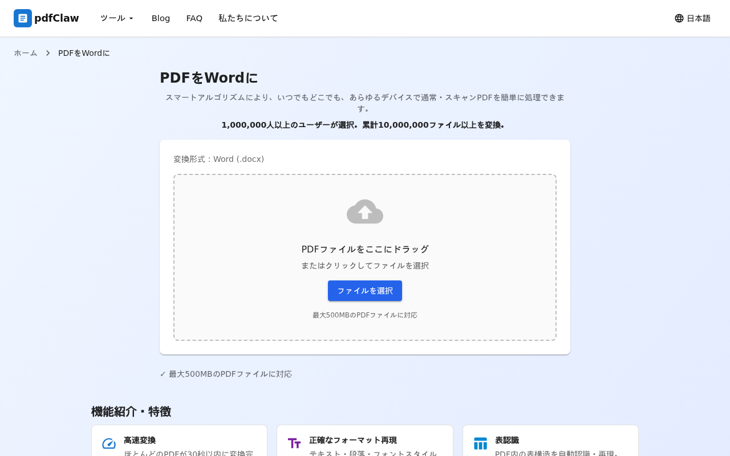The width and height of the screenshot is (730, 456).
Task: Open the 日本語 language selector
Action: [x=692, y=18]
